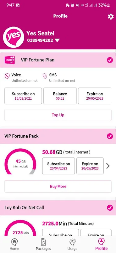The image size is (116, 253).
Task: Tap the Buy More button
Action: pos(58,187)
